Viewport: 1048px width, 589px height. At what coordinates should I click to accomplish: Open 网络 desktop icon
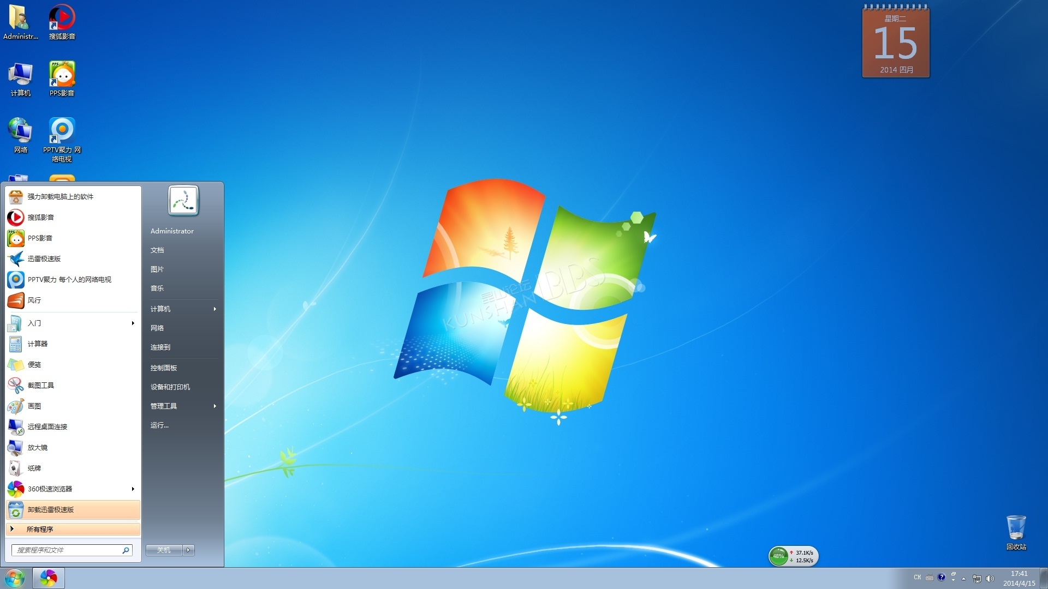coord(20,136)
